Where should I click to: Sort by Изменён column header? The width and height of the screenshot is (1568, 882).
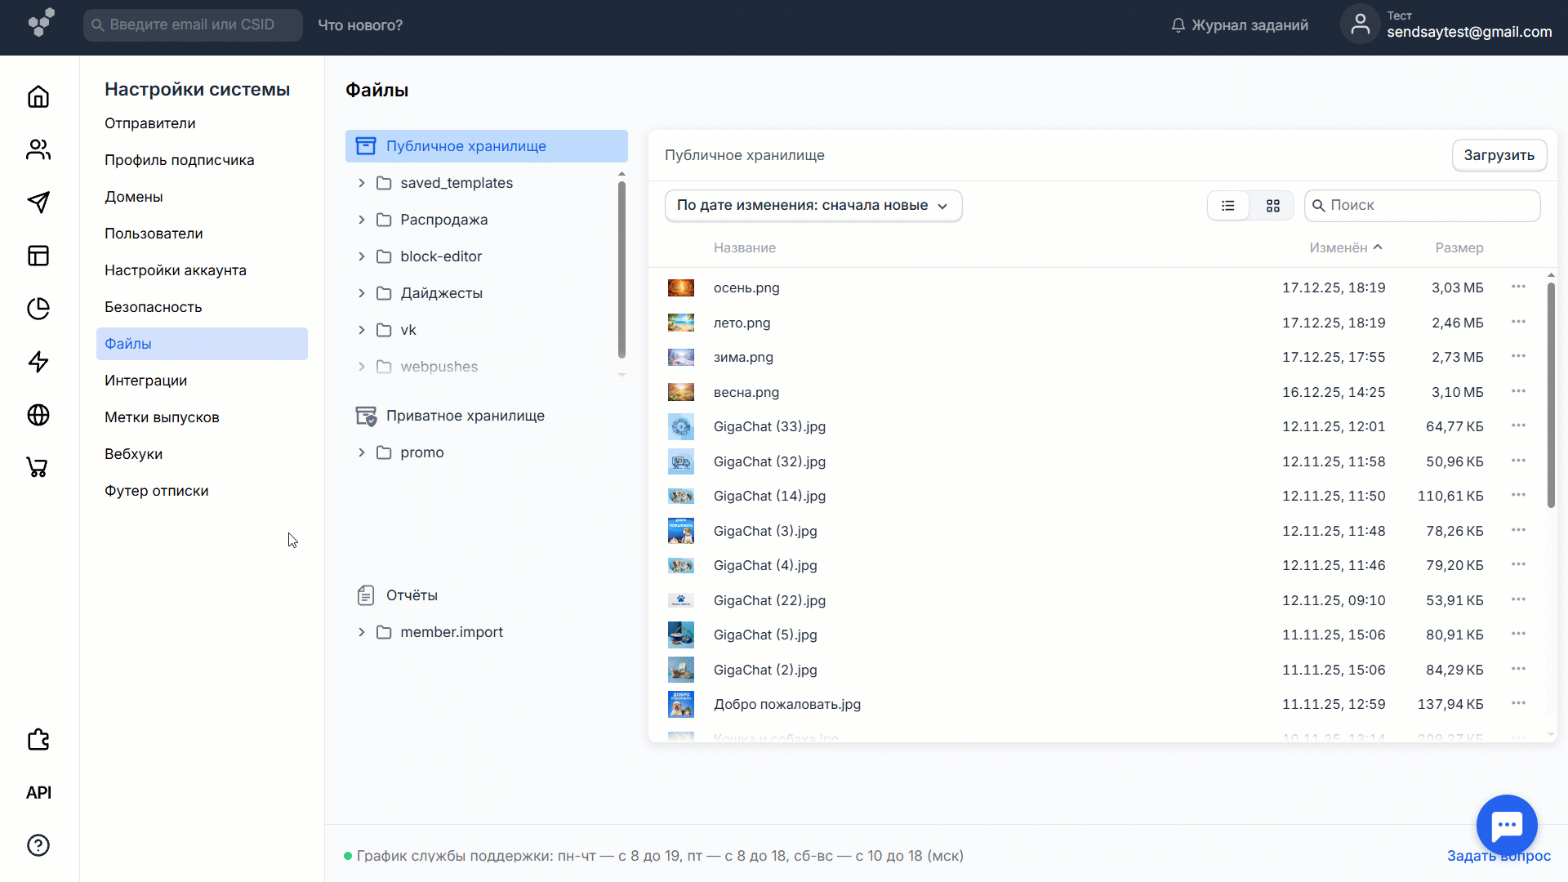coord(1346,247)
